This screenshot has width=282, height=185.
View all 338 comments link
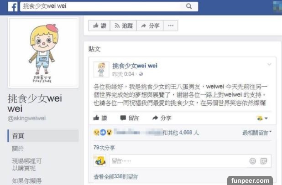click(115, 177)
